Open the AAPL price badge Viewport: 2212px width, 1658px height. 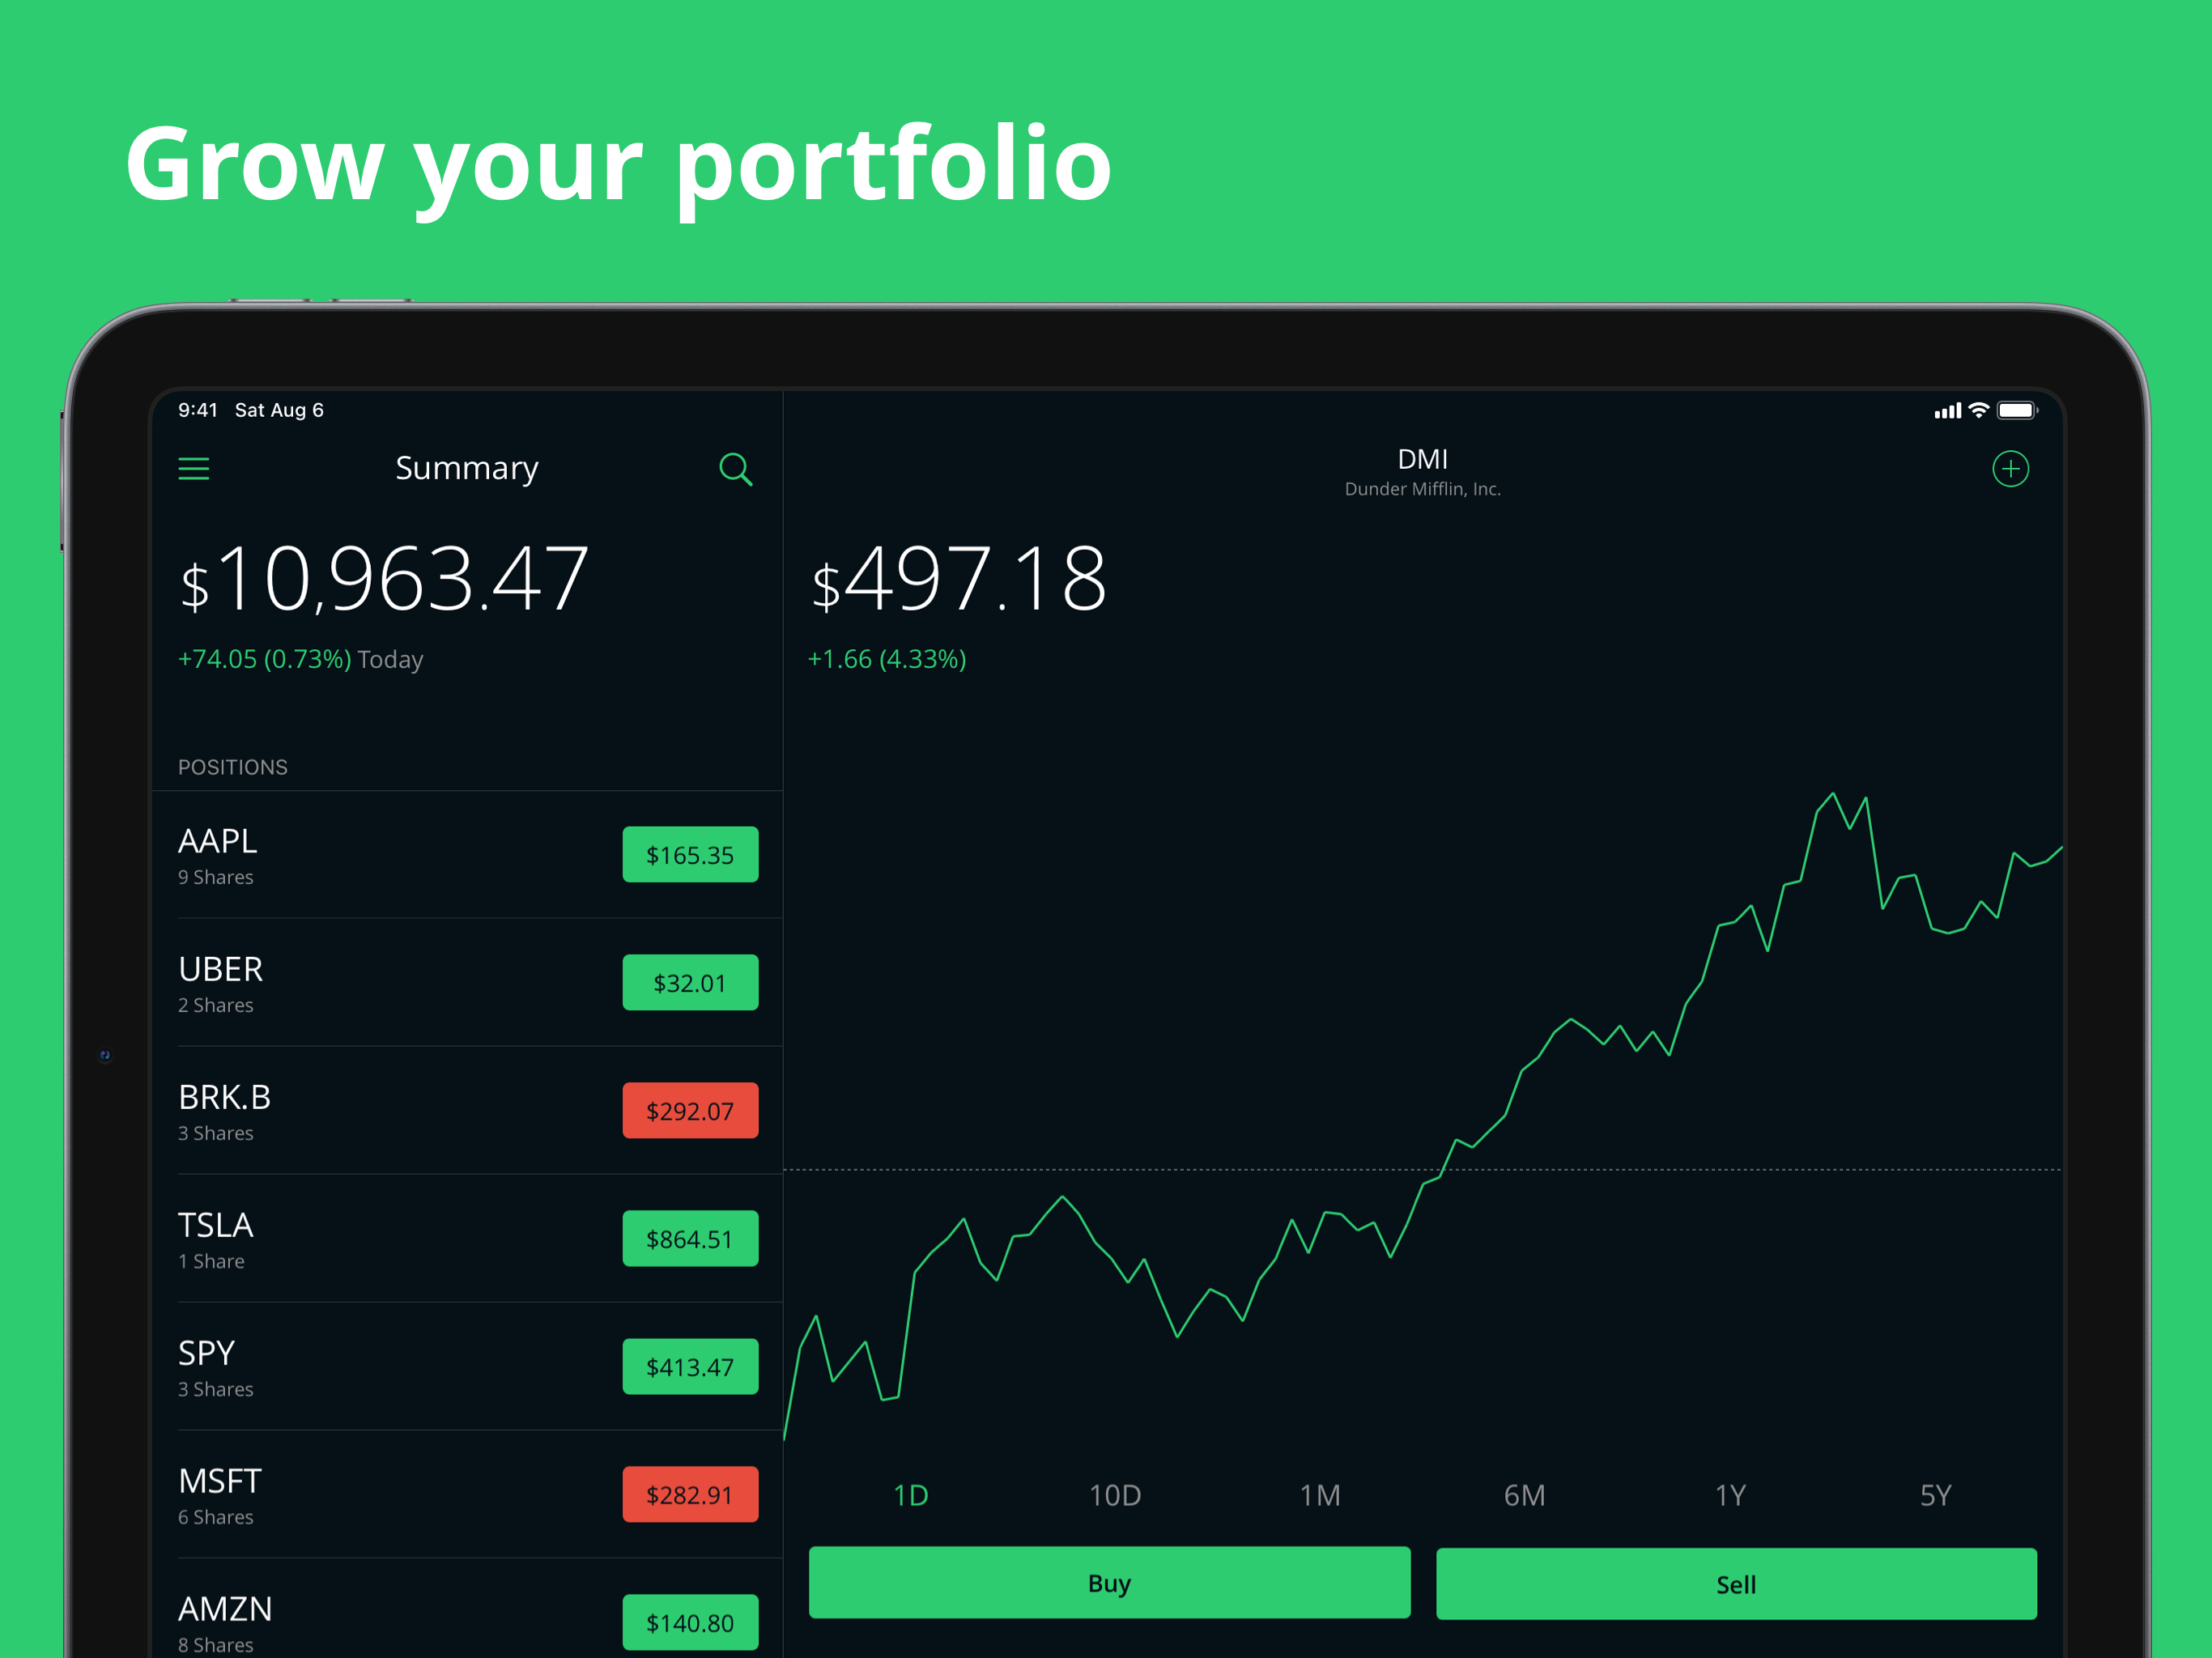[x=690, y=855]
